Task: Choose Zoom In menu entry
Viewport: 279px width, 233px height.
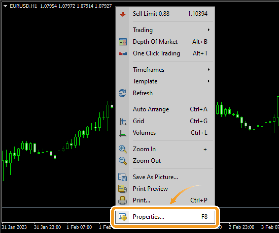Action: pos(165,149)
